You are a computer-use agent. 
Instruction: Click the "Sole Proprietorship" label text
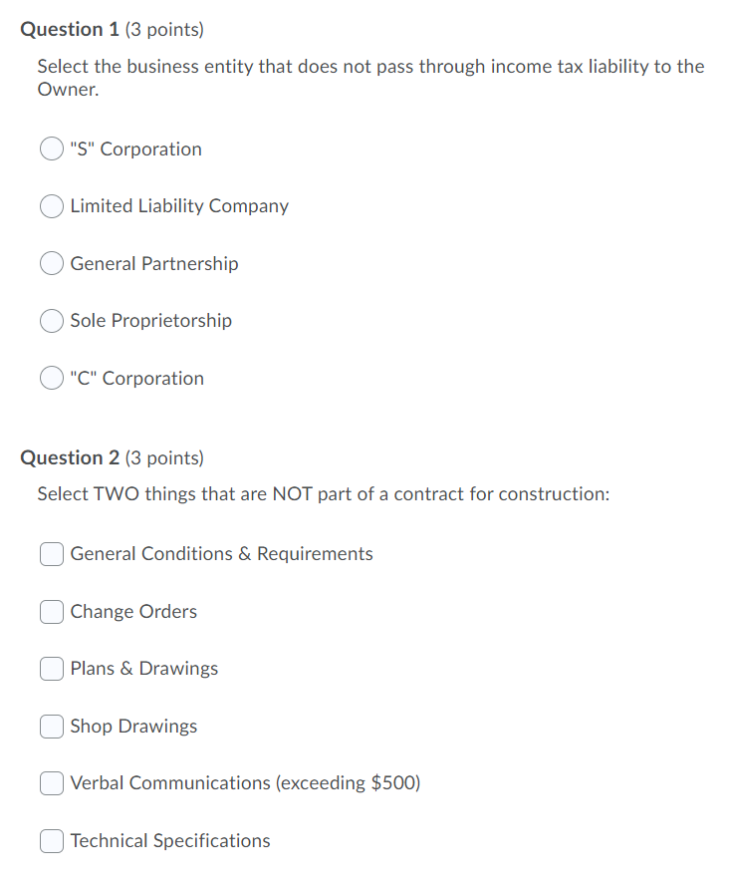tap(150, 321)
